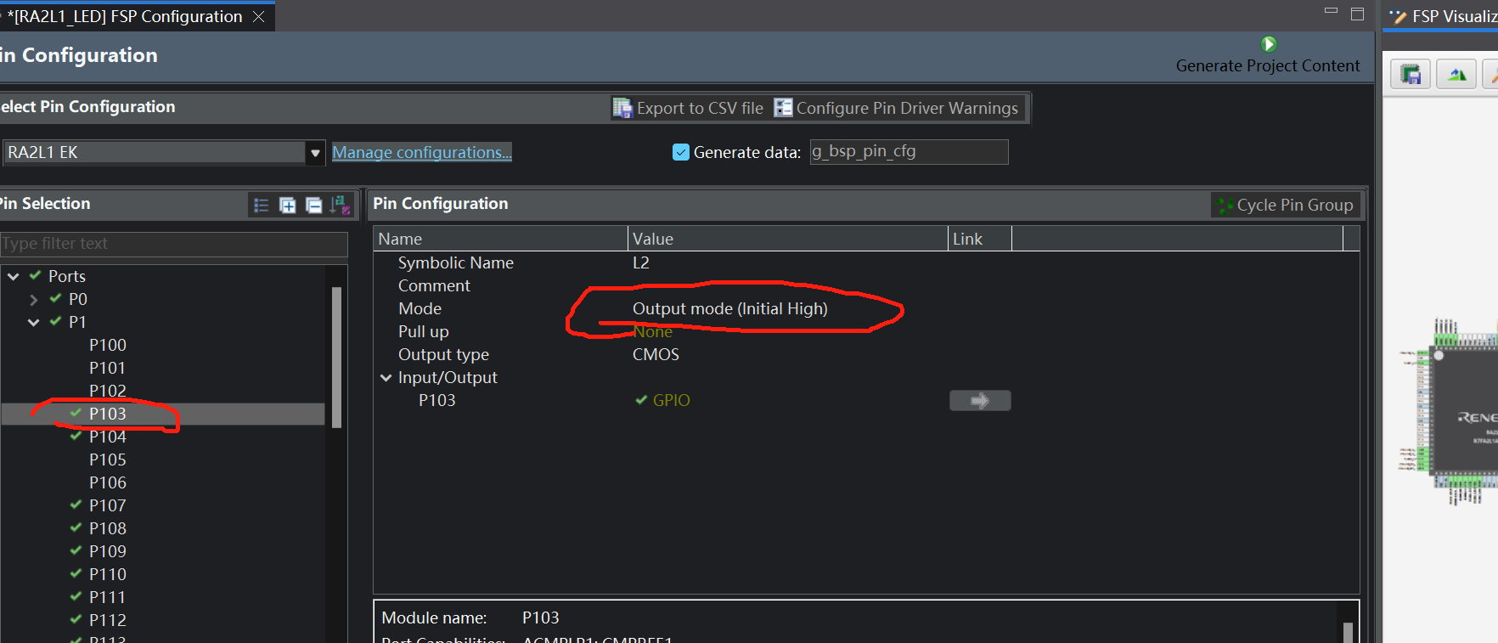Click the Symbolic Name value L2

(x=640, y=262)
